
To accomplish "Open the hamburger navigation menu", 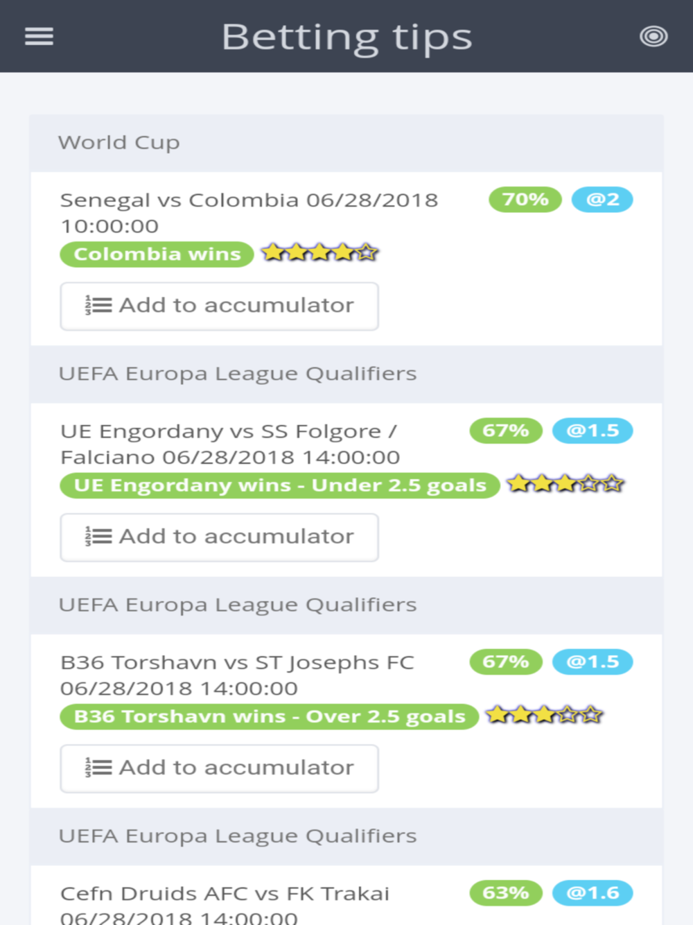I will click(x=39, y=36).
